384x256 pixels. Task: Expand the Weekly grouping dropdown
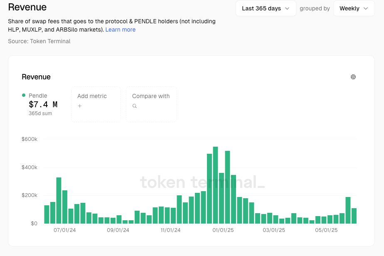(354, 8)
